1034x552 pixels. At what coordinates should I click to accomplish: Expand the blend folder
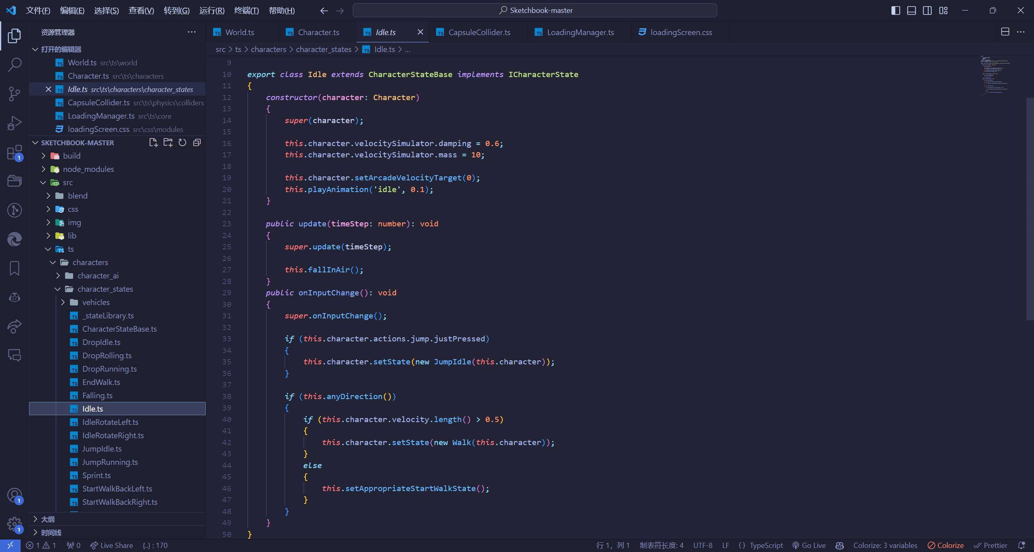117,196
